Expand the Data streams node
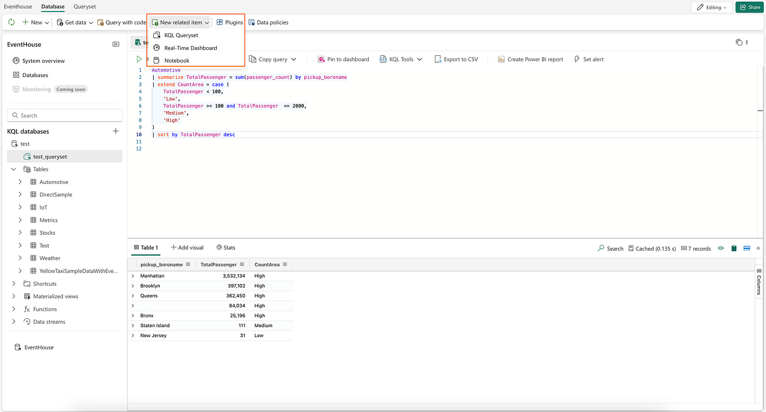Viewport: 766px width, 412px height. pyautogui.click(x=14, y=322)
